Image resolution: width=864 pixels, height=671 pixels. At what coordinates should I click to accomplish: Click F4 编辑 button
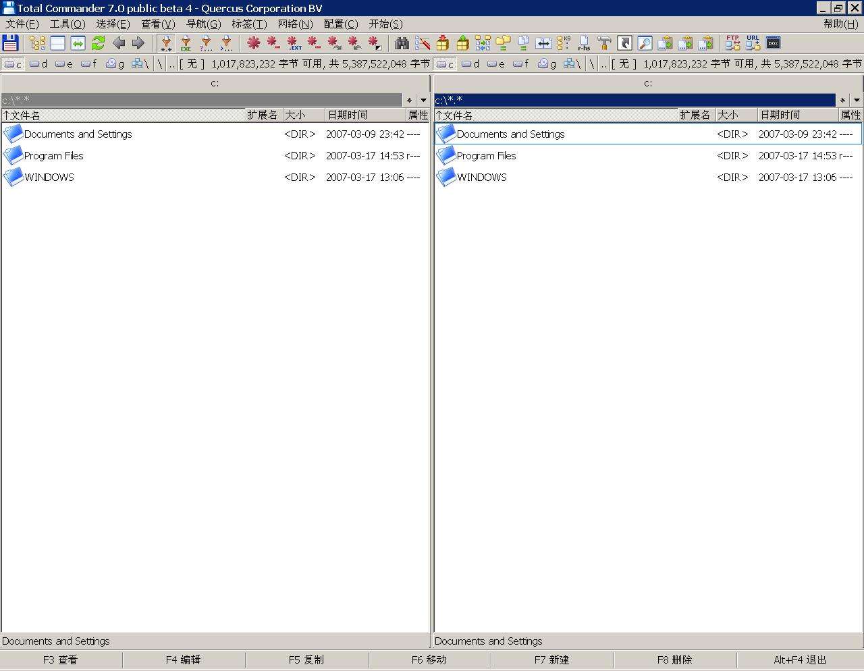pyautogui.click(x=184, y=660)
